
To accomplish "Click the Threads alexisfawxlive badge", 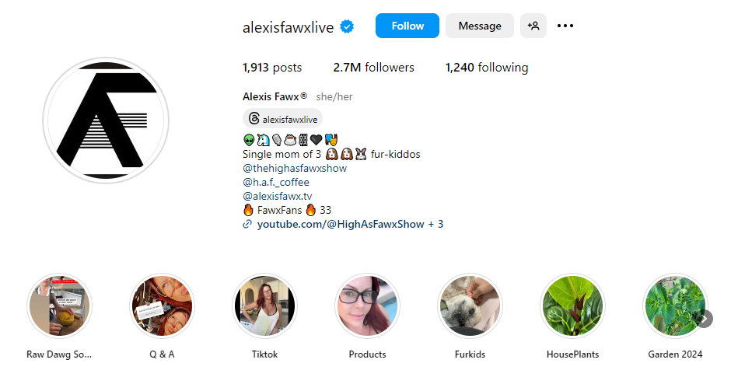I will (283, 119).
